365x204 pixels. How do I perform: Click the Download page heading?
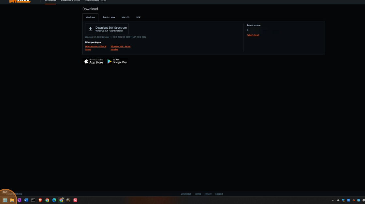tap(90, 9)
